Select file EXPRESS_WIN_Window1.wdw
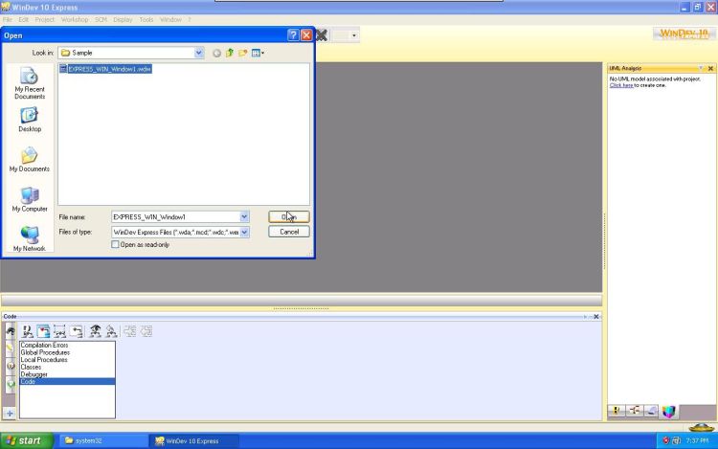Viewport: 718px width, 449px height. coord(105,69)
